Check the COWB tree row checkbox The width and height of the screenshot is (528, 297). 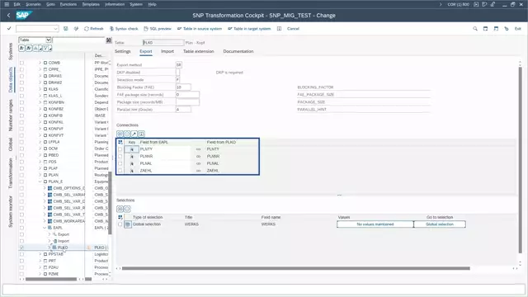point(22,63)
